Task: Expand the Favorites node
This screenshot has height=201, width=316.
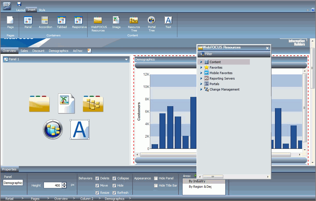Action: point(201,67)
